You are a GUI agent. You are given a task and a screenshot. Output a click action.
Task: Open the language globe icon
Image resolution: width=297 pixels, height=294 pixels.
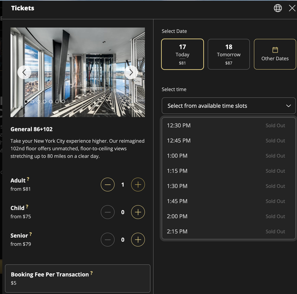277,8
